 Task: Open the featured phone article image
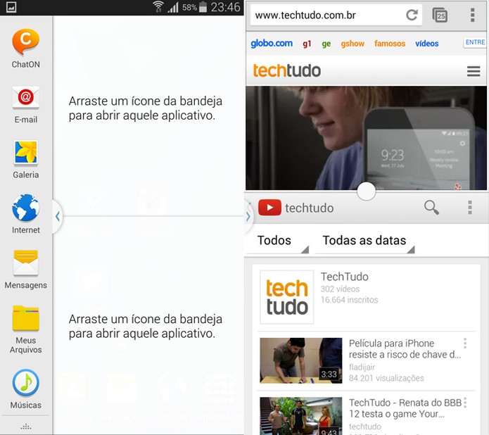click(x=367, y=138)
